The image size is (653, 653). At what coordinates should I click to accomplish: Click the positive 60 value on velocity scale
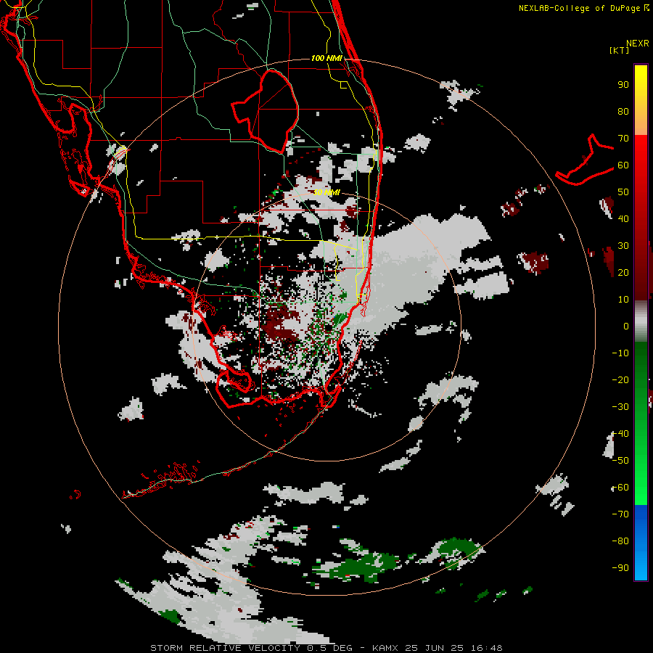[x=623, y=165]
